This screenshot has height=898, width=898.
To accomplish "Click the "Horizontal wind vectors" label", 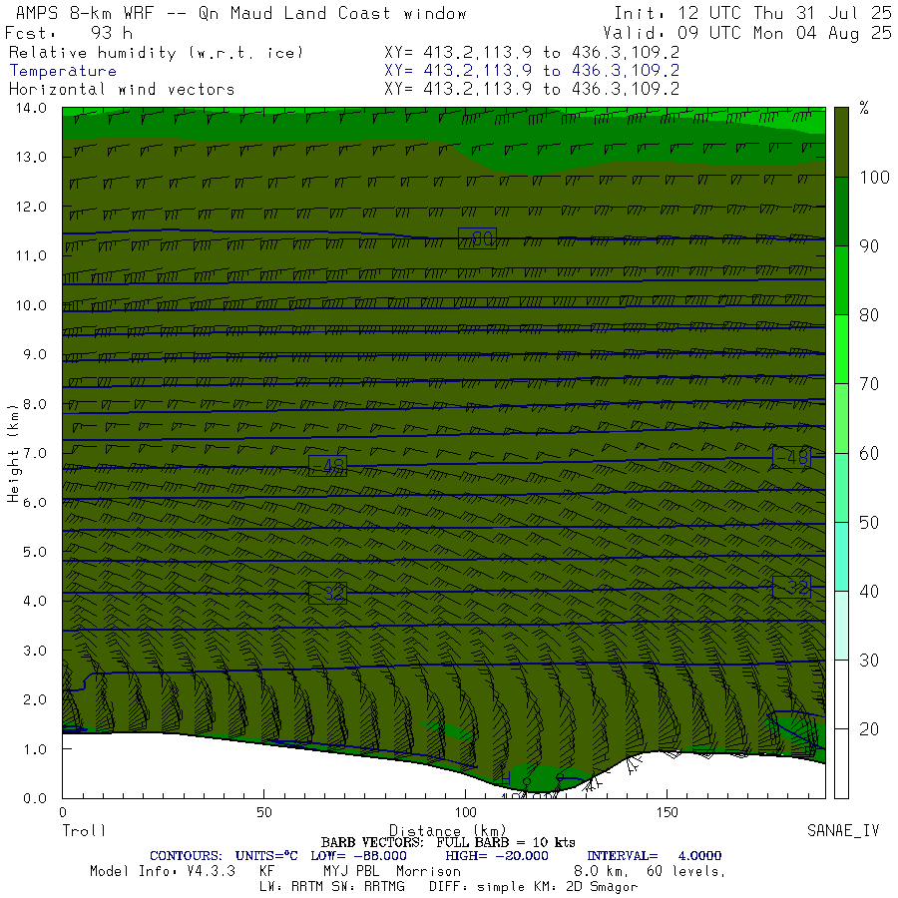I will coord(122,90).
